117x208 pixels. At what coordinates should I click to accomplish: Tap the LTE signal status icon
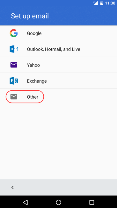click(95, 3)
